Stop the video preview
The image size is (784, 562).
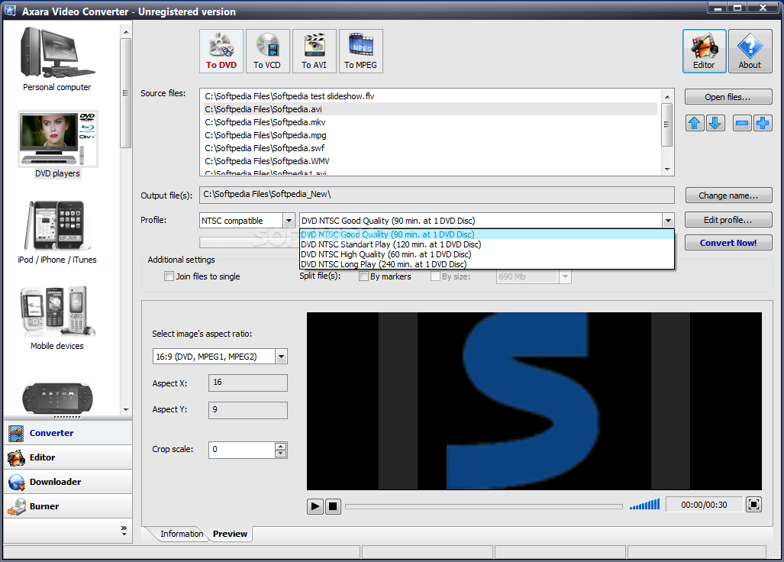pyautogui.click(x=333, y=506)
